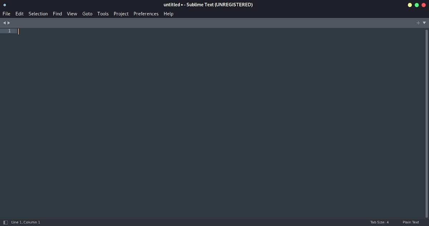
Task: Open the Help menu
Action: point(168,14)
